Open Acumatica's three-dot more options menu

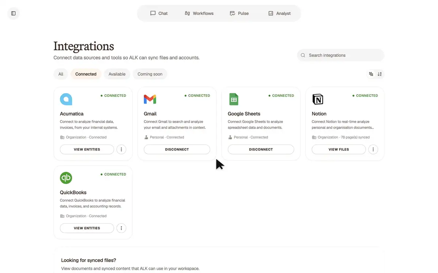(x=121, y=149)
